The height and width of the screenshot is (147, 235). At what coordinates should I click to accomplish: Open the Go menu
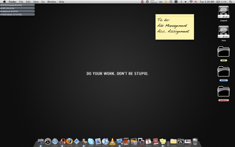(43, 2)
